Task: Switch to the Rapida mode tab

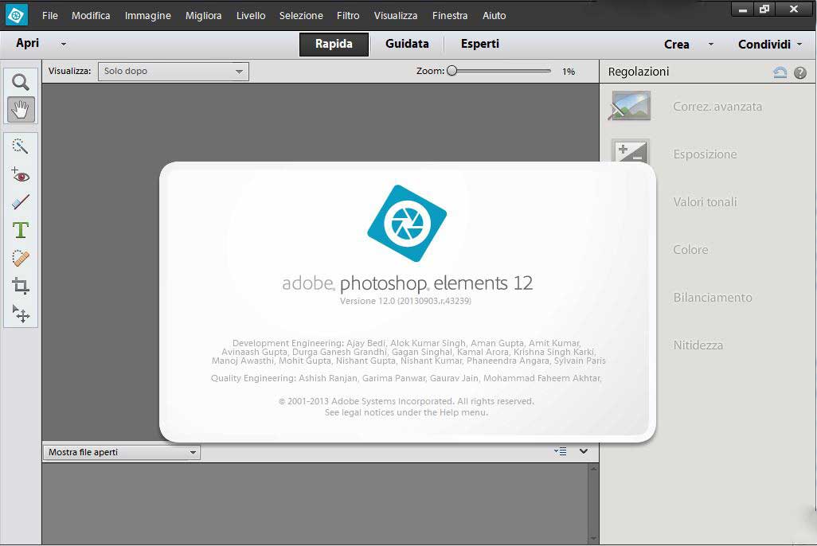Action: (334, 45)
